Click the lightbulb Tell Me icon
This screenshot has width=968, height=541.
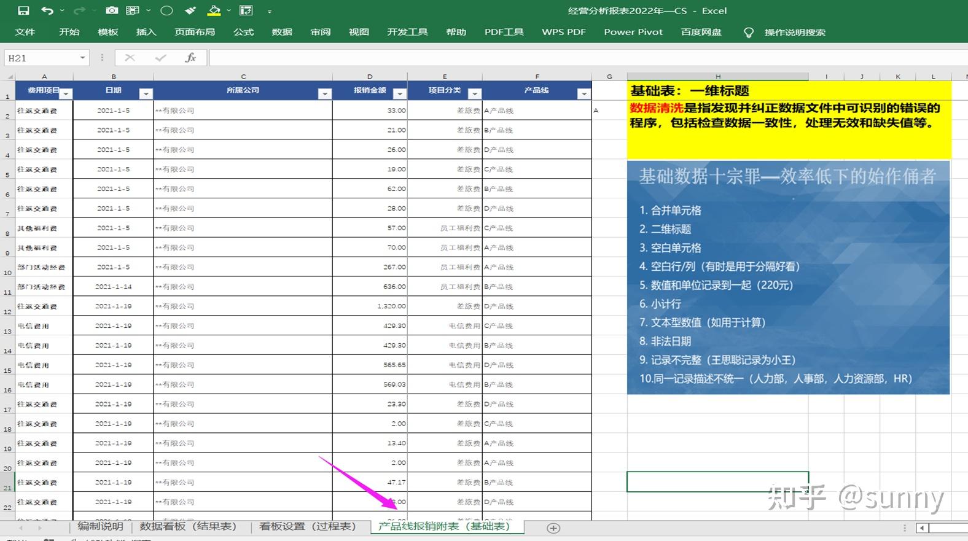tap(748, 33)
